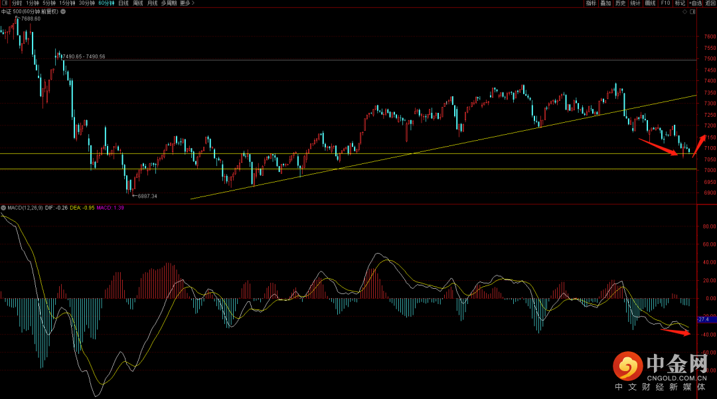This screenshot has width=717, height=399.
Task: Click the 中证500(60分钟,前复权) chart title
Action: pos(30,11)
